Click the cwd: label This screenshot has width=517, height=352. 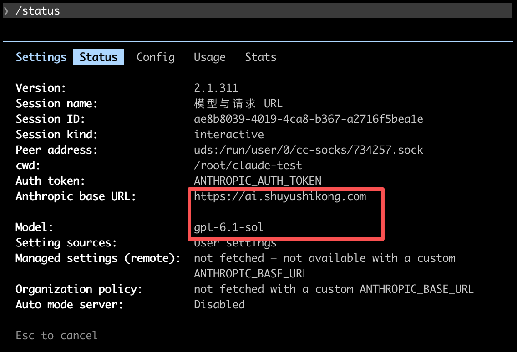[x=28, y=166]
